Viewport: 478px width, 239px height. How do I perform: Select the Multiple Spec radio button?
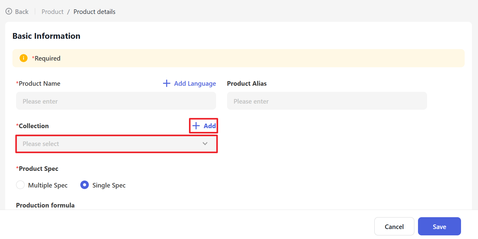(x=20, y=185)
